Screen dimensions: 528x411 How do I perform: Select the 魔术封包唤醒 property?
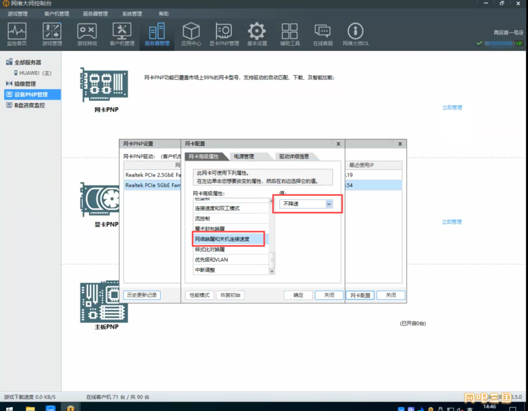[x=231, y=228]
